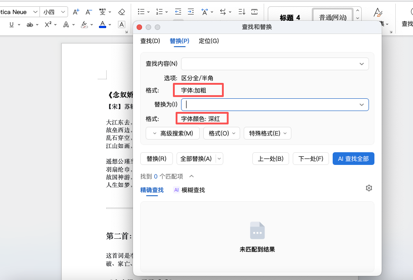Open the font name dropdown

pos(35,12)
